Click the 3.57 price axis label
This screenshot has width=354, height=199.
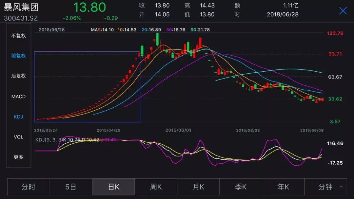coord(335,122)
